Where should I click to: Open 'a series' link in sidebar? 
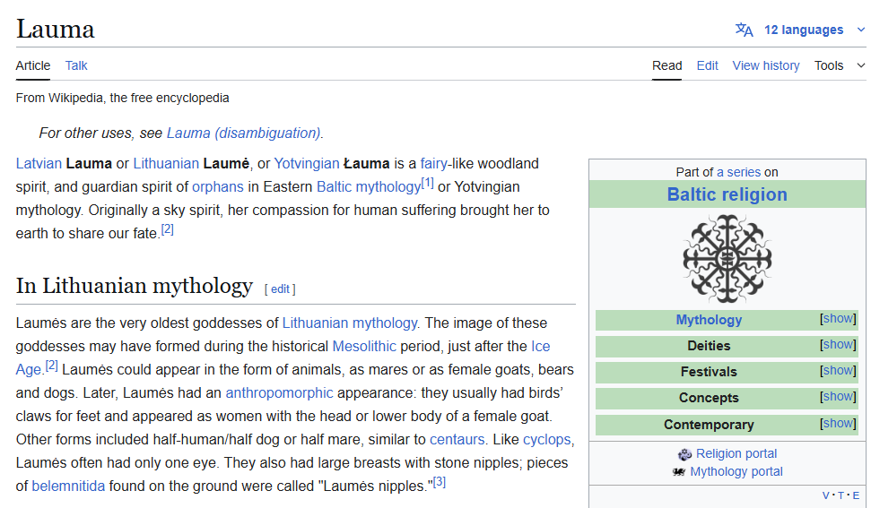[x=738, y=172]
